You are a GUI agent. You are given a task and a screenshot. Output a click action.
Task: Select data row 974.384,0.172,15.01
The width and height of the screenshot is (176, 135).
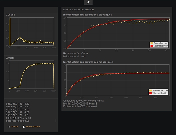pyautogui.click(x=18, y=109)
